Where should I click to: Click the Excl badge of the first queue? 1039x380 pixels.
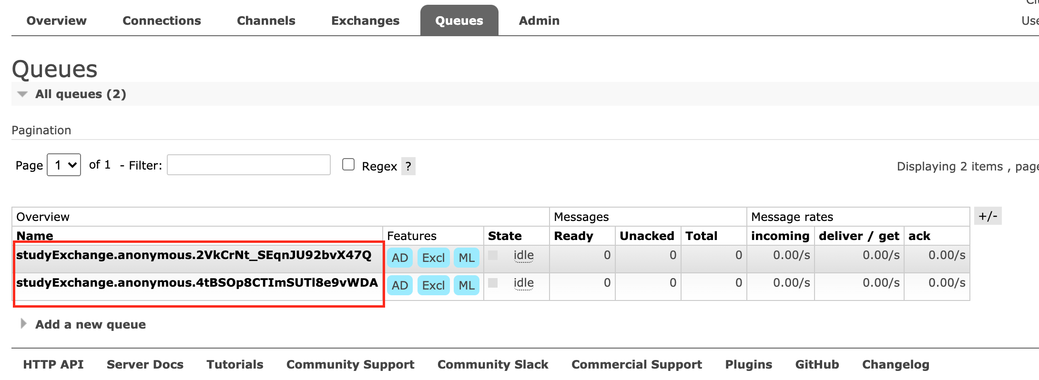pyautogui.click(x=433, y=258)
